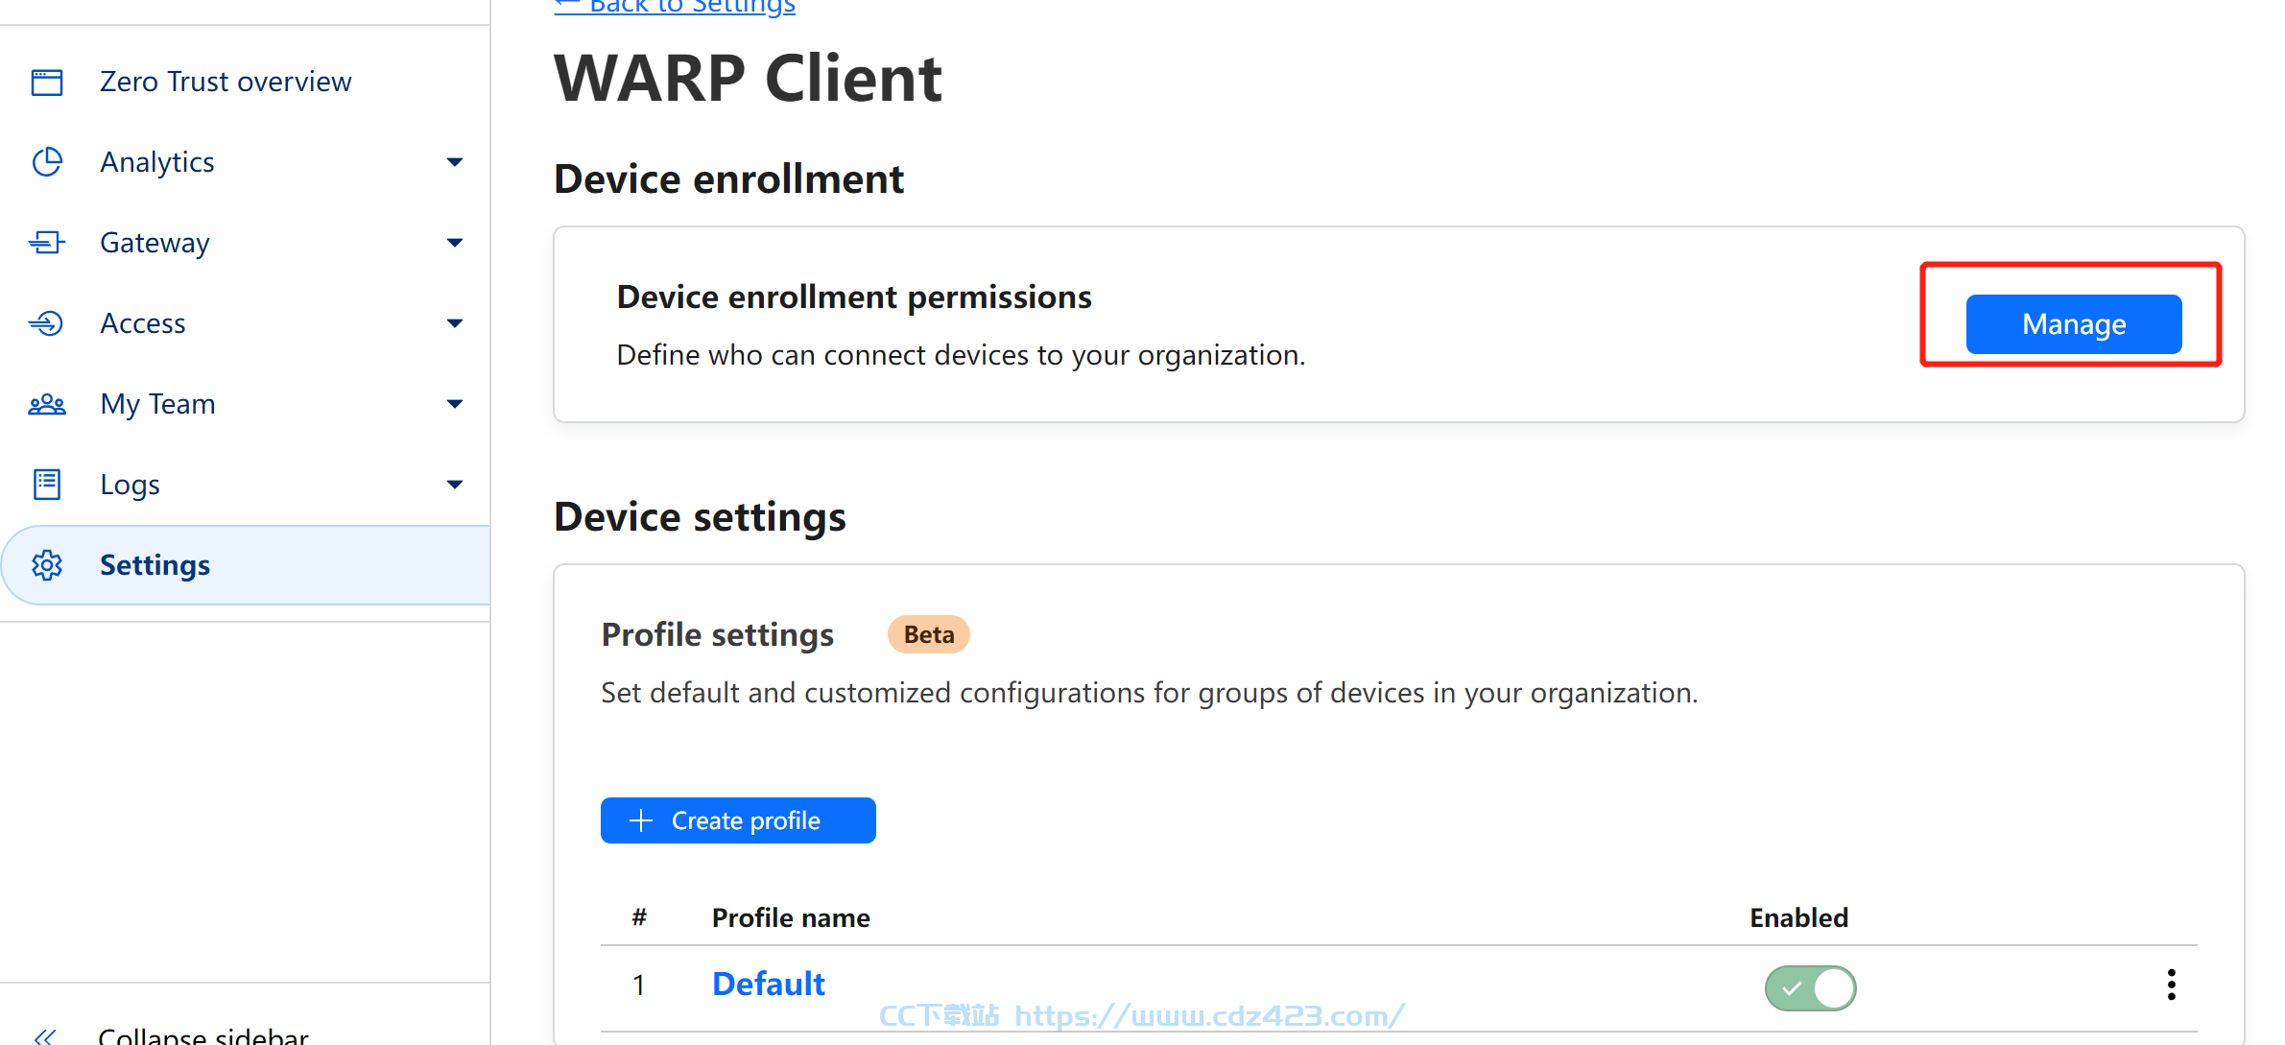Click the WARP Client page title
This screenshot has height=1045, width=2285.
tap(749, 79)
